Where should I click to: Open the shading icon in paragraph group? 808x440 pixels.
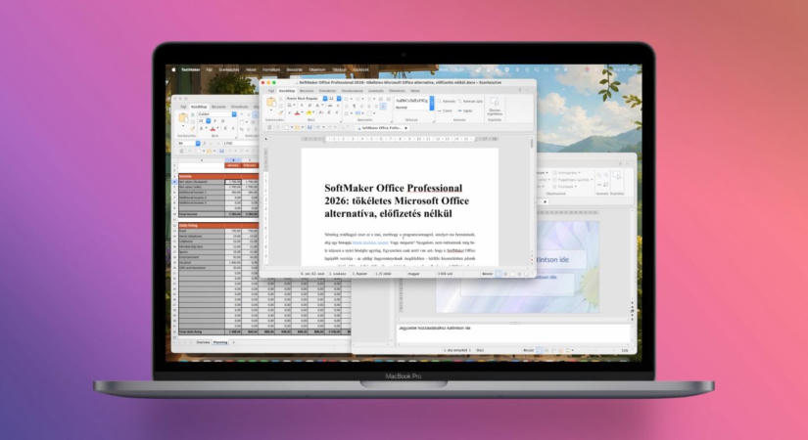(357, 113)
